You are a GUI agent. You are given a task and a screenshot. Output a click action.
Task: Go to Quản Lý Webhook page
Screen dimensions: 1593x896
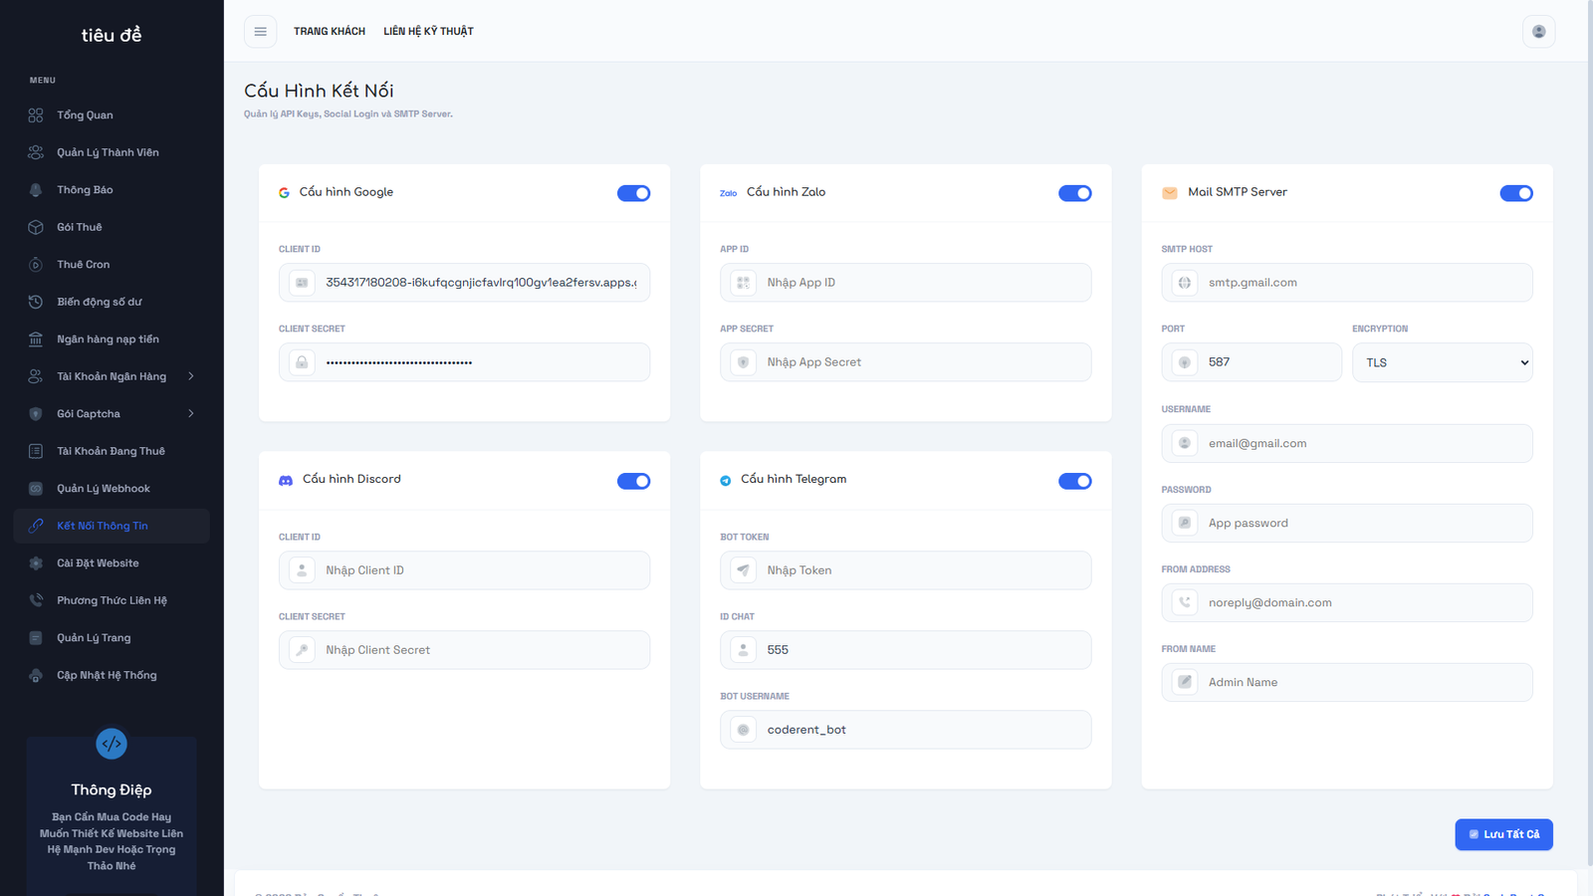pos(104,489)
